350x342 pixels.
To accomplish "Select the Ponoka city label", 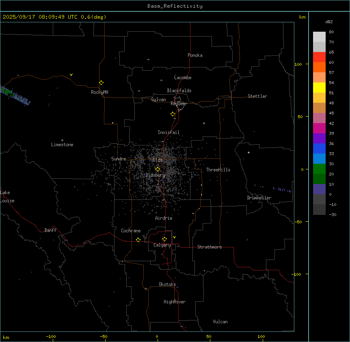I will point(195,55).
